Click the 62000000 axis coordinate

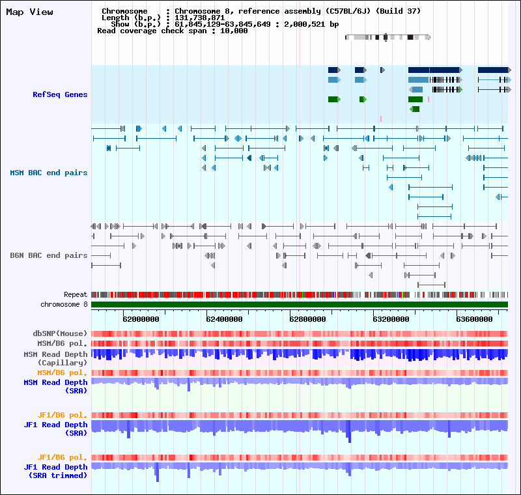tap(141, 319)
